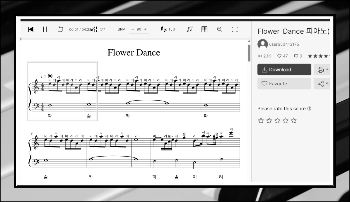Show the piano keyboard view
Image resolution: width=350 pixels, height=202 pixels.
click(x=204, y=29)
